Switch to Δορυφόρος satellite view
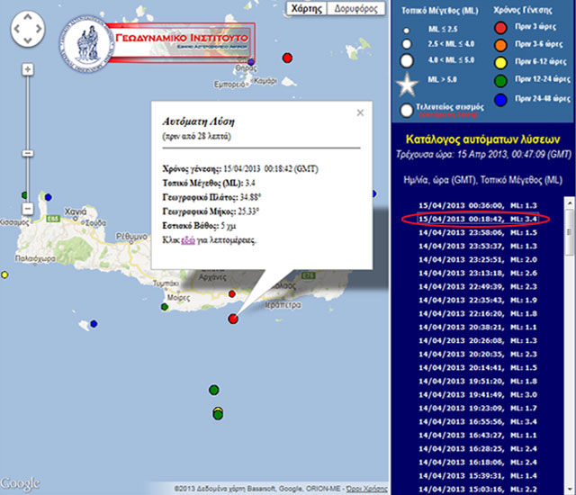The image size is (576, 495). click(x=355, y=8)
